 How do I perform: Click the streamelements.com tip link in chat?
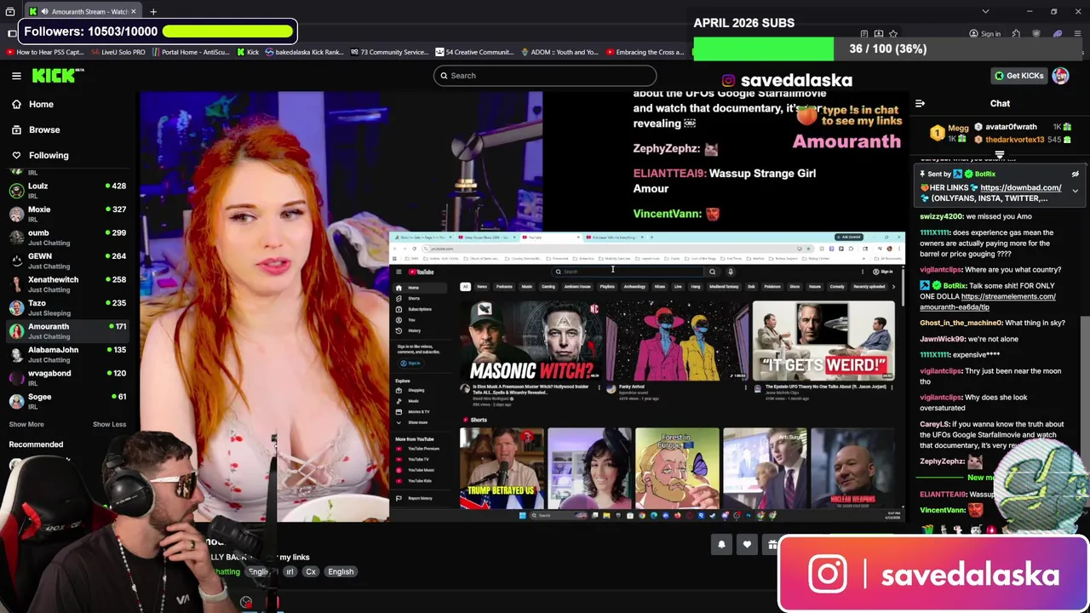[x=988, y=301]
